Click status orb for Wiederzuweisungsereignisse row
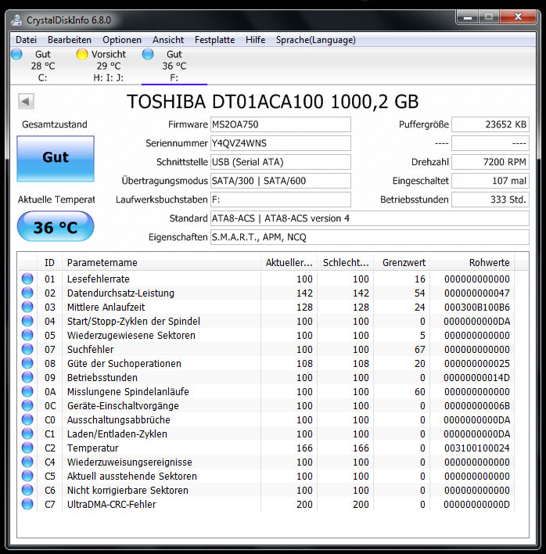Screen dimensions: 546x554 [27, 462]
